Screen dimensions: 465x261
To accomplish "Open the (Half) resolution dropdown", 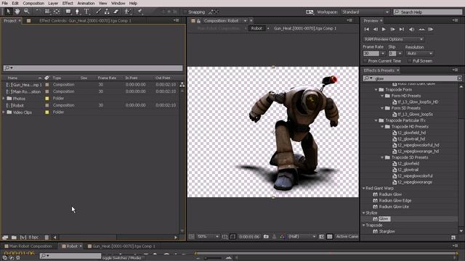I will coord(302,236).
